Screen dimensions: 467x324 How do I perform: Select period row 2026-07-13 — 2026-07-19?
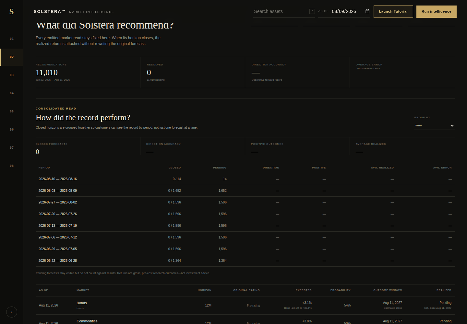coord(245,226)
